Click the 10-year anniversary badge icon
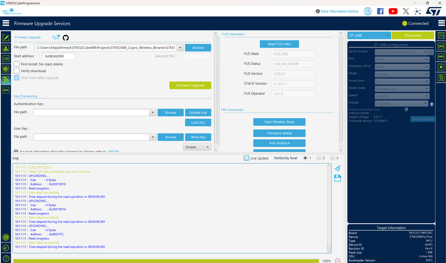Screen dimensions: 446x263 (x=367, y=11)
